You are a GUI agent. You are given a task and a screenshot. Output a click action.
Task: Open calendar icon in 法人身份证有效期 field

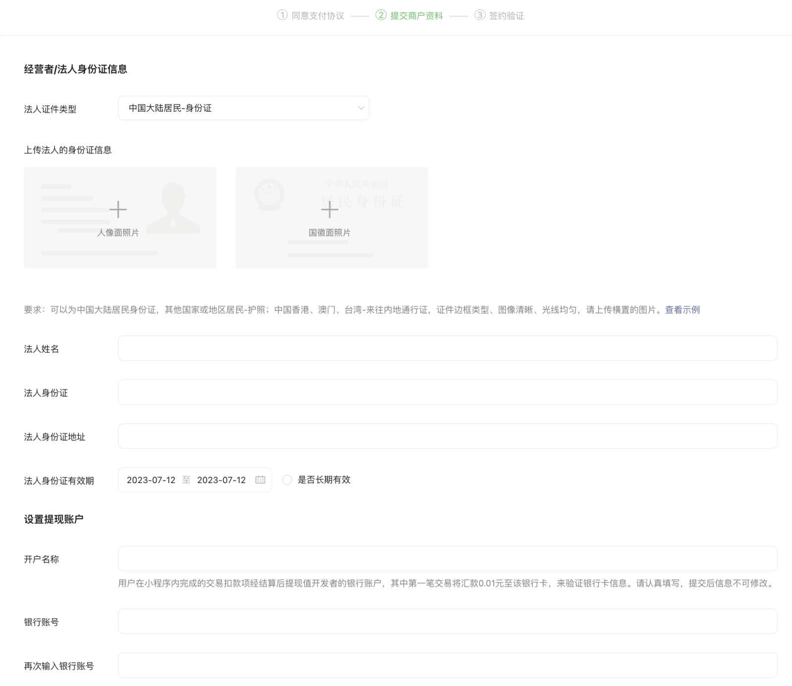click(x=260, y=480)
